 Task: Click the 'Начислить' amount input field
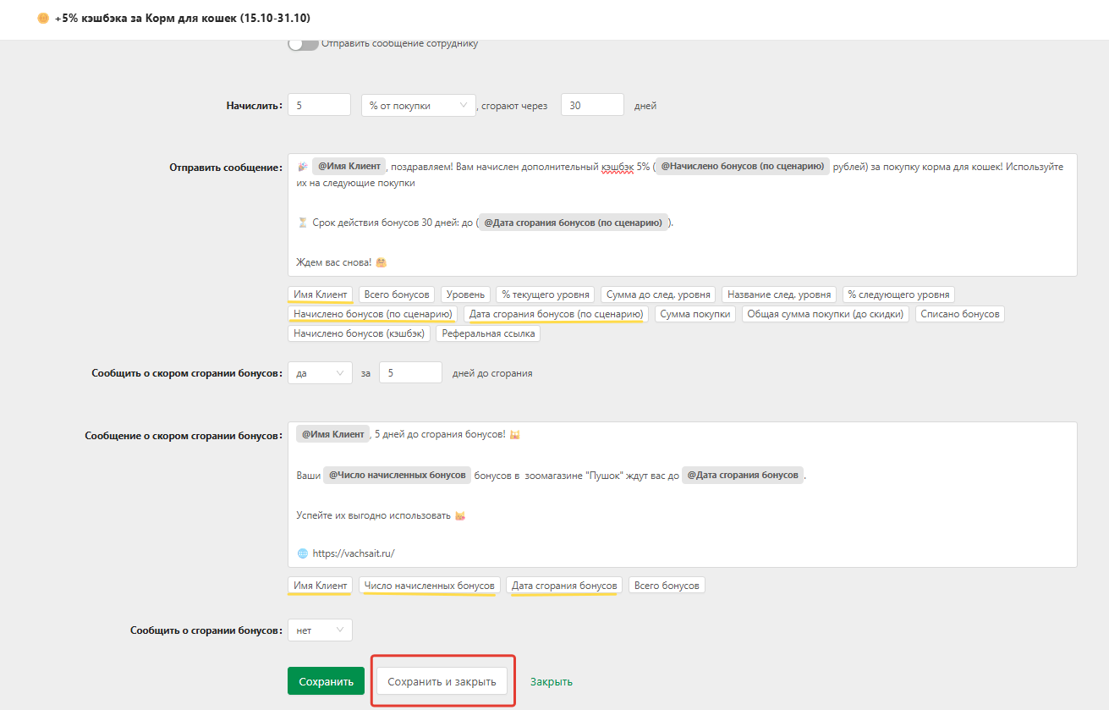click(x=319, y=105)
